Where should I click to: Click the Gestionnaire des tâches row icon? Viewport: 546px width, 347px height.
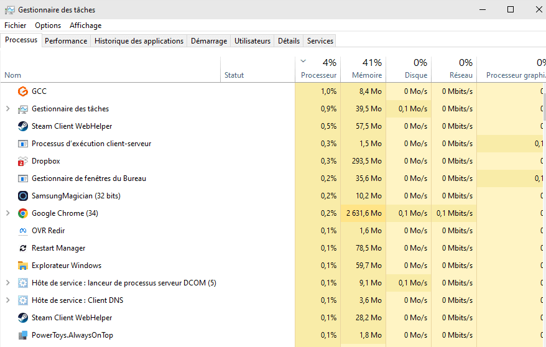[x=23, y=109]
